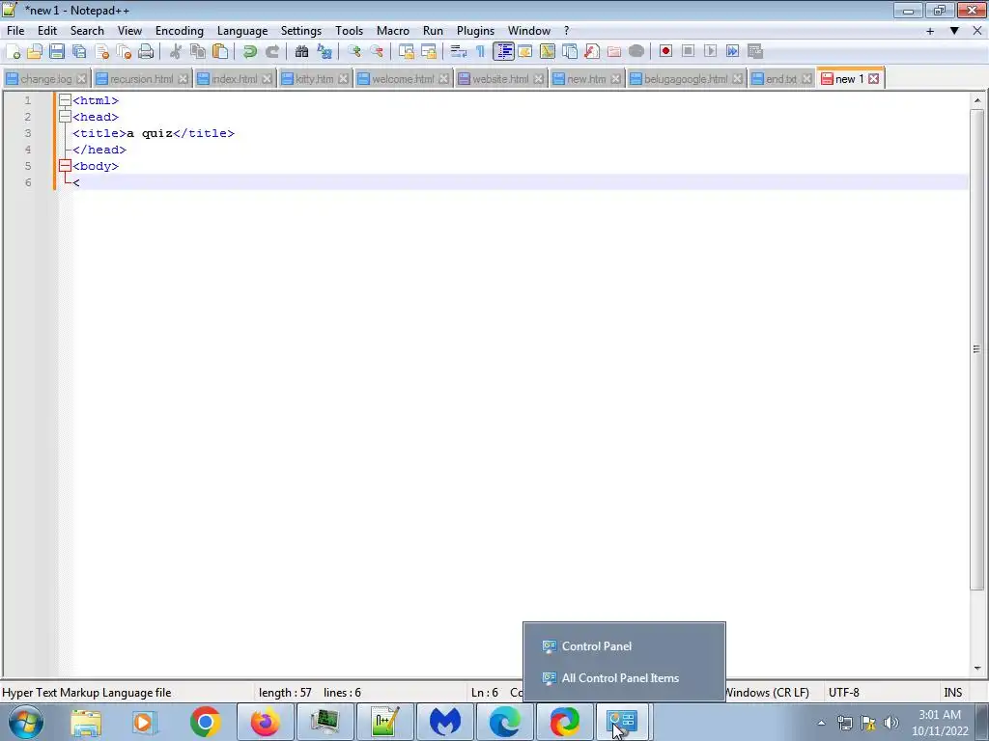The image size is (989, 741).
Task: Show hidden tray icons arrow
Action: coord(821,723)
